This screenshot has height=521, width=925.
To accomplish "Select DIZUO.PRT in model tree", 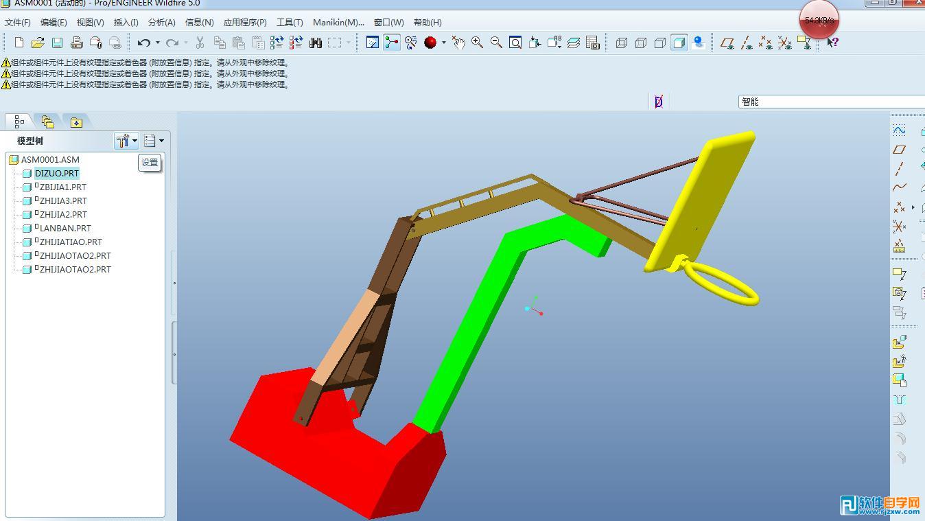I will (x=57, y=174).
